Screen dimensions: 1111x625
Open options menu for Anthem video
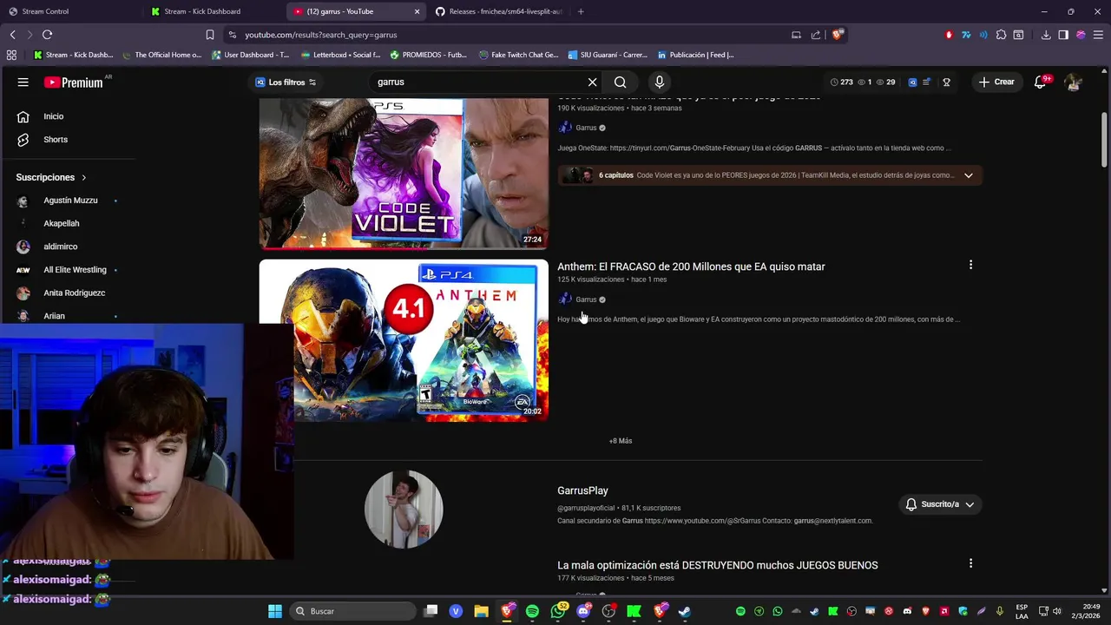point(971,265)
